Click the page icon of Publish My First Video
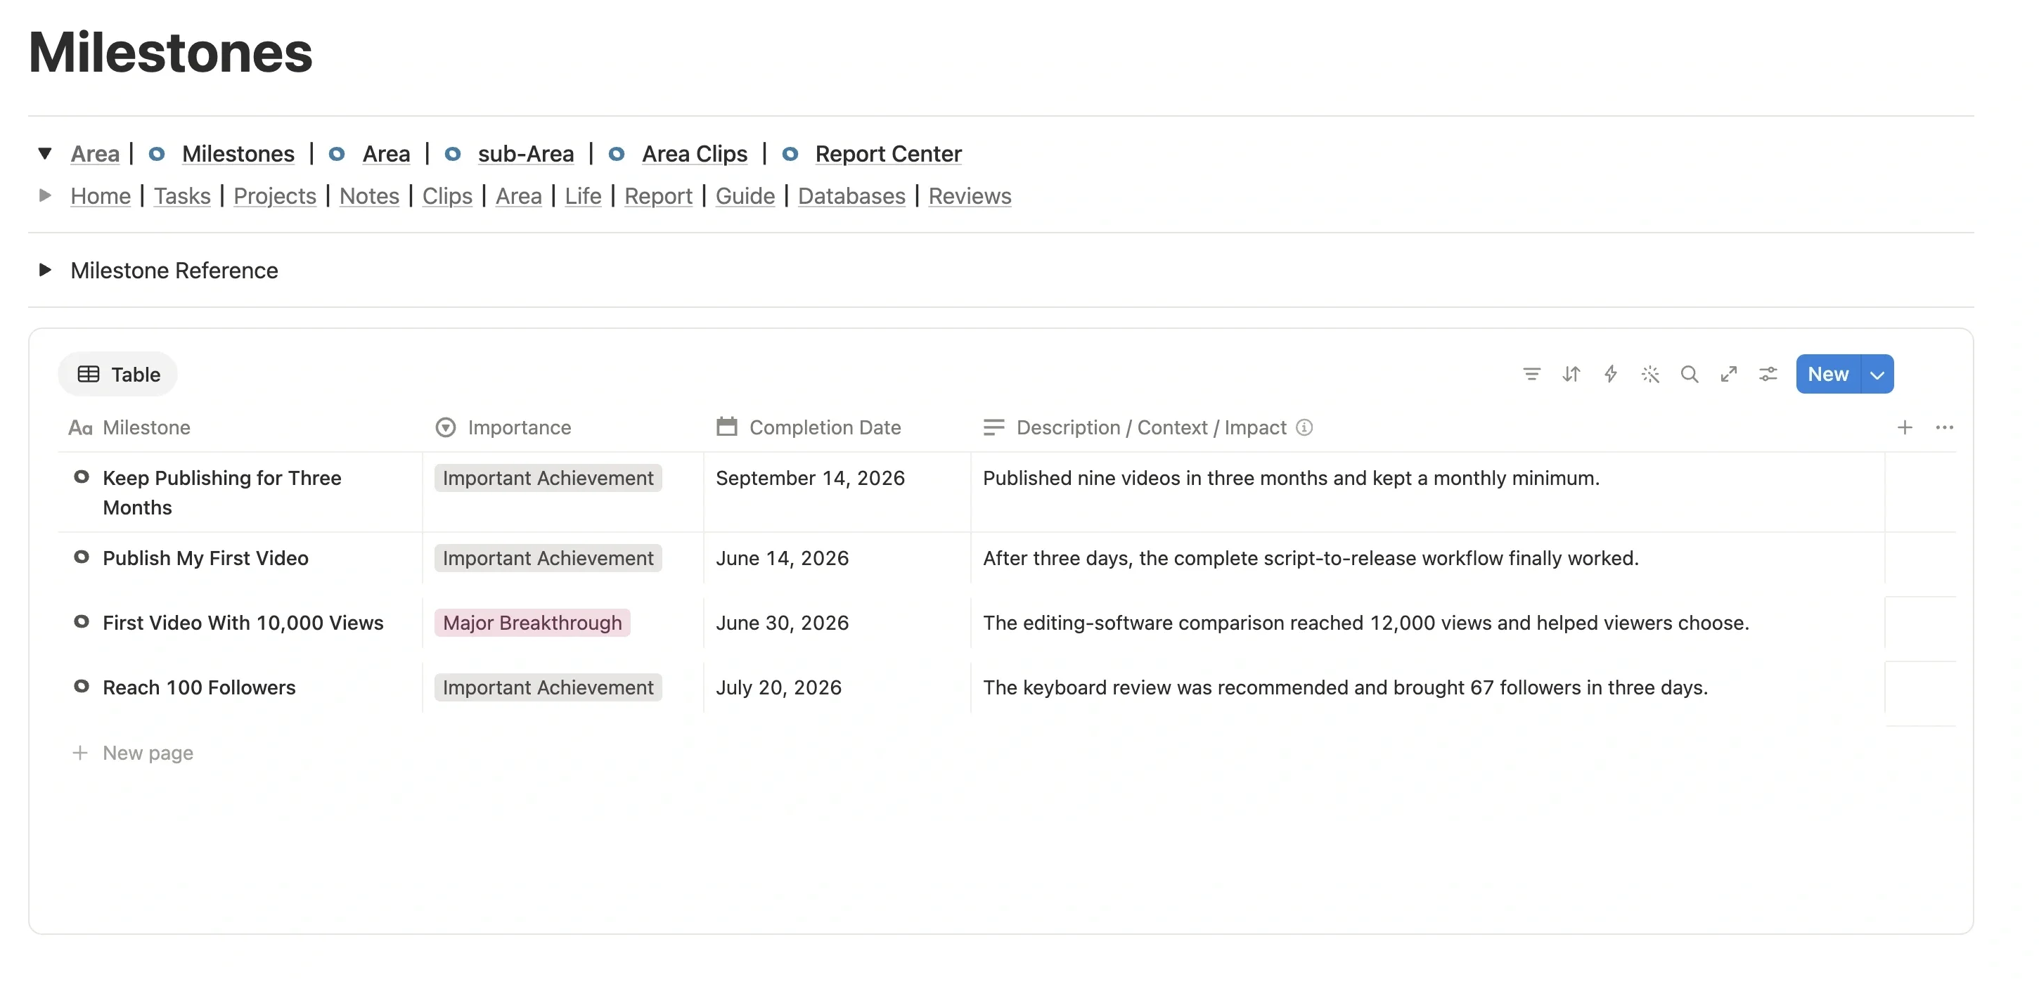This screenshot has width=2039, height=984. click(82, 557)
